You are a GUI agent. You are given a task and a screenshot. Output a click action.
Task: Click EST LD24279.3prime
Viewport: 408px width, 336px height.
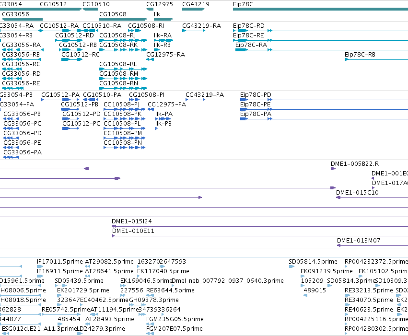click(x=101, y=329)
